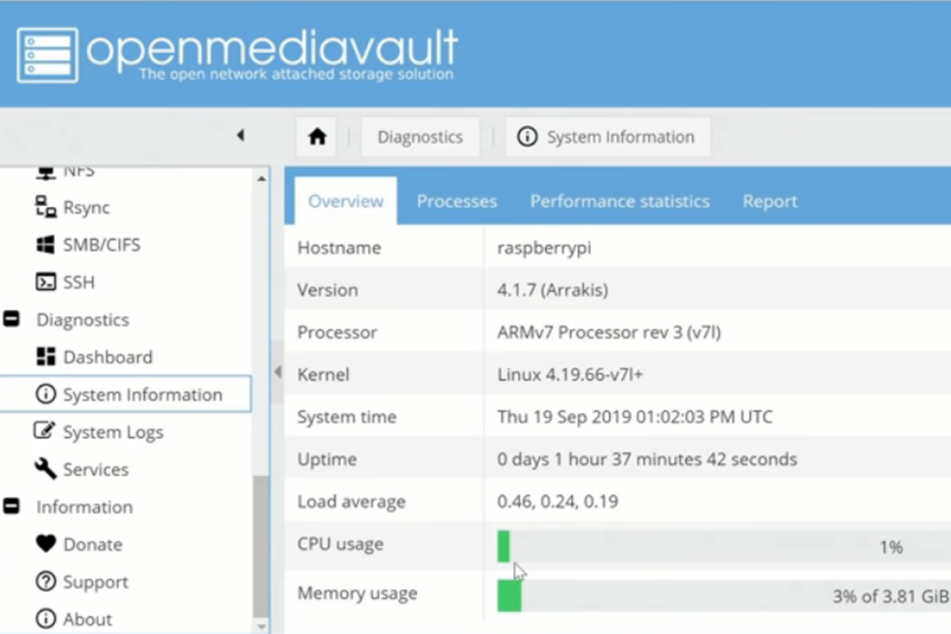This screenshot has width=951, height=634.
Task: Click the Hostname row label
Action: pos(339,248)
